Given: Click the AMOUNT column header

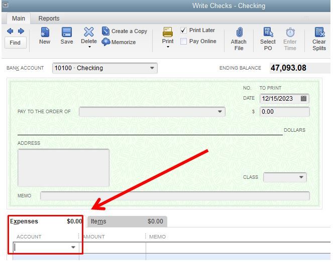Looking at the screenshot, I should 94,236.
